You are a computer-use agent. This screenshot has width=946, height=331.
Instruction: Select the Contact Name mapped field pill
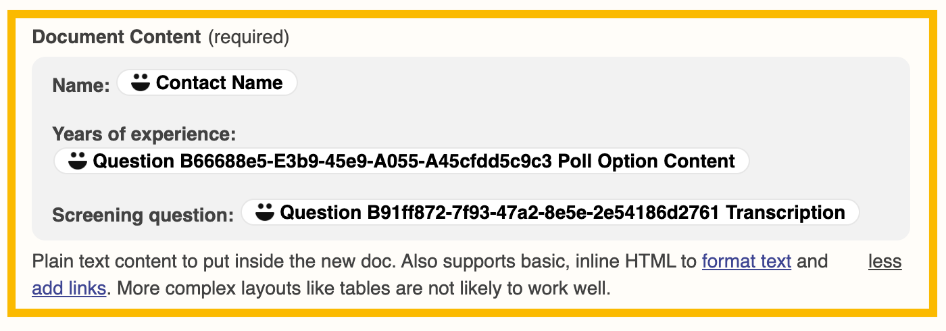pos(207,82)
